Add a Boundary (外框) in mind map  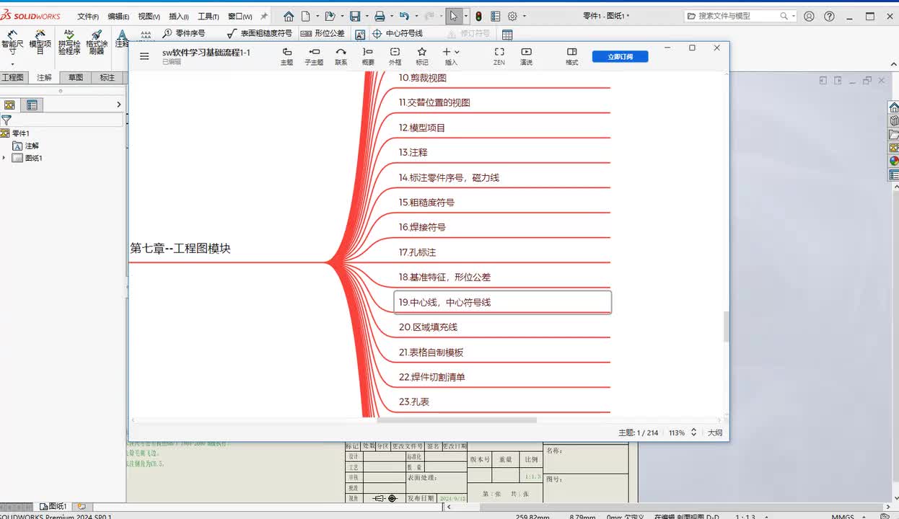(395, 56)
